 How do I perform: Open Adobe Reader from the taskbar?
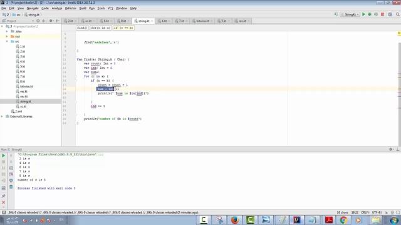pos(328,219)
